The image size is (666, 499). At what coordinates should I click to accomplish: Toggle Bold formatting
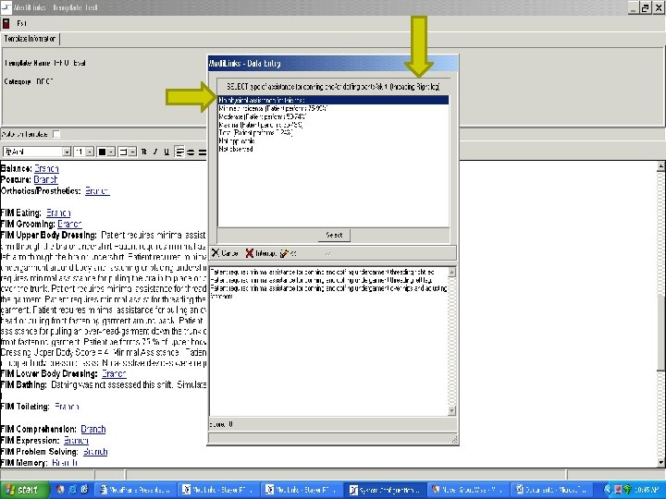[x=144, y=152]
